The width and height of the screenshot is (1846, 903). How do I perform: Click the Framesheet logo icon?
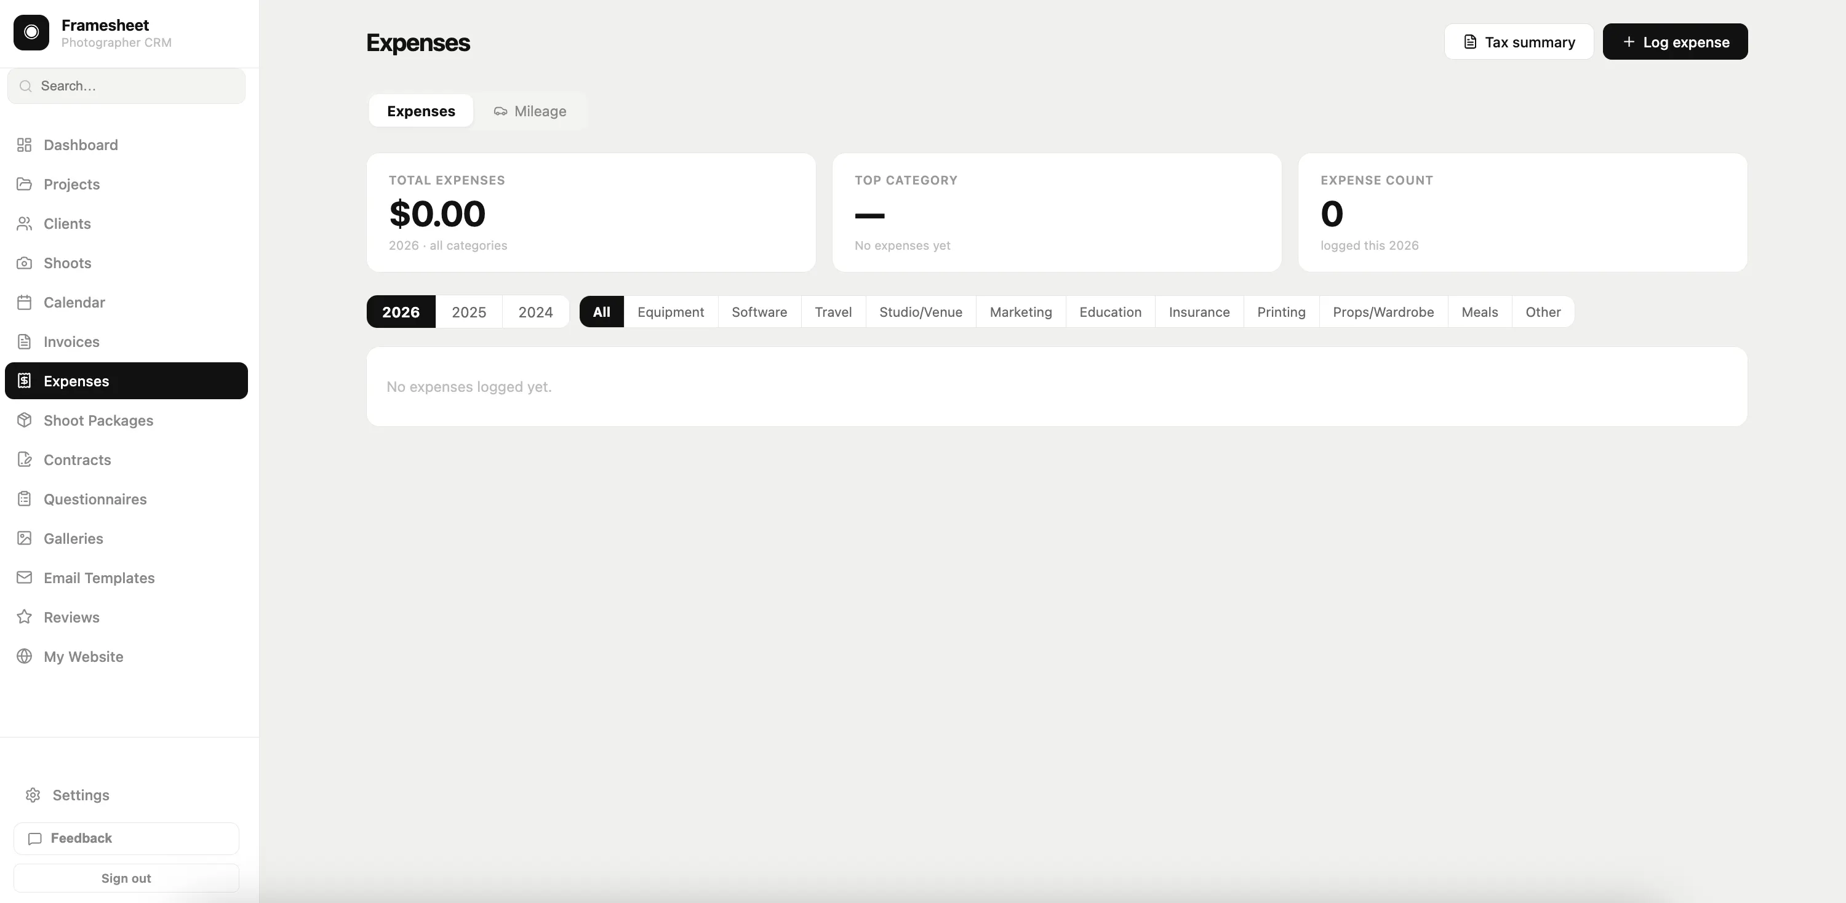[31, 32]
